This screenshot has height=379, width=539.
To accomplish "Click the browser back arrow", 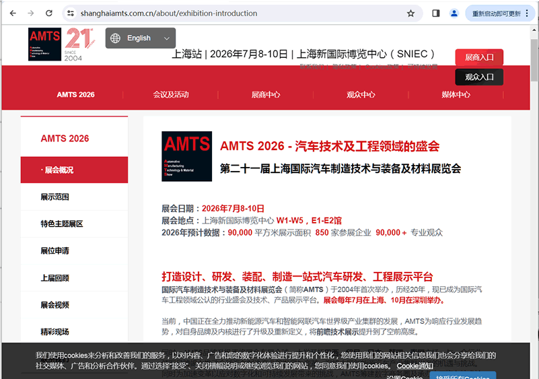I will pos(13,13).
